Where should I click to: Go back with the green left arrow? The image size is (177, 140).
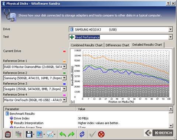(63, 134)
